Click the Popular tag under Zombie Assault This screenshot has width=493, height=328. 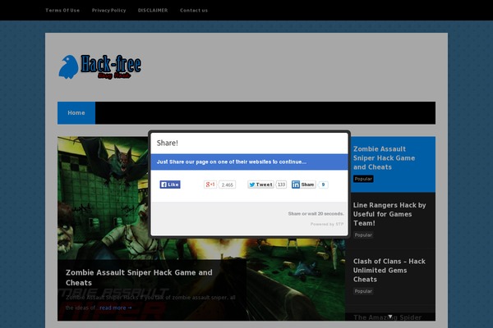click(x=363, y=179)
